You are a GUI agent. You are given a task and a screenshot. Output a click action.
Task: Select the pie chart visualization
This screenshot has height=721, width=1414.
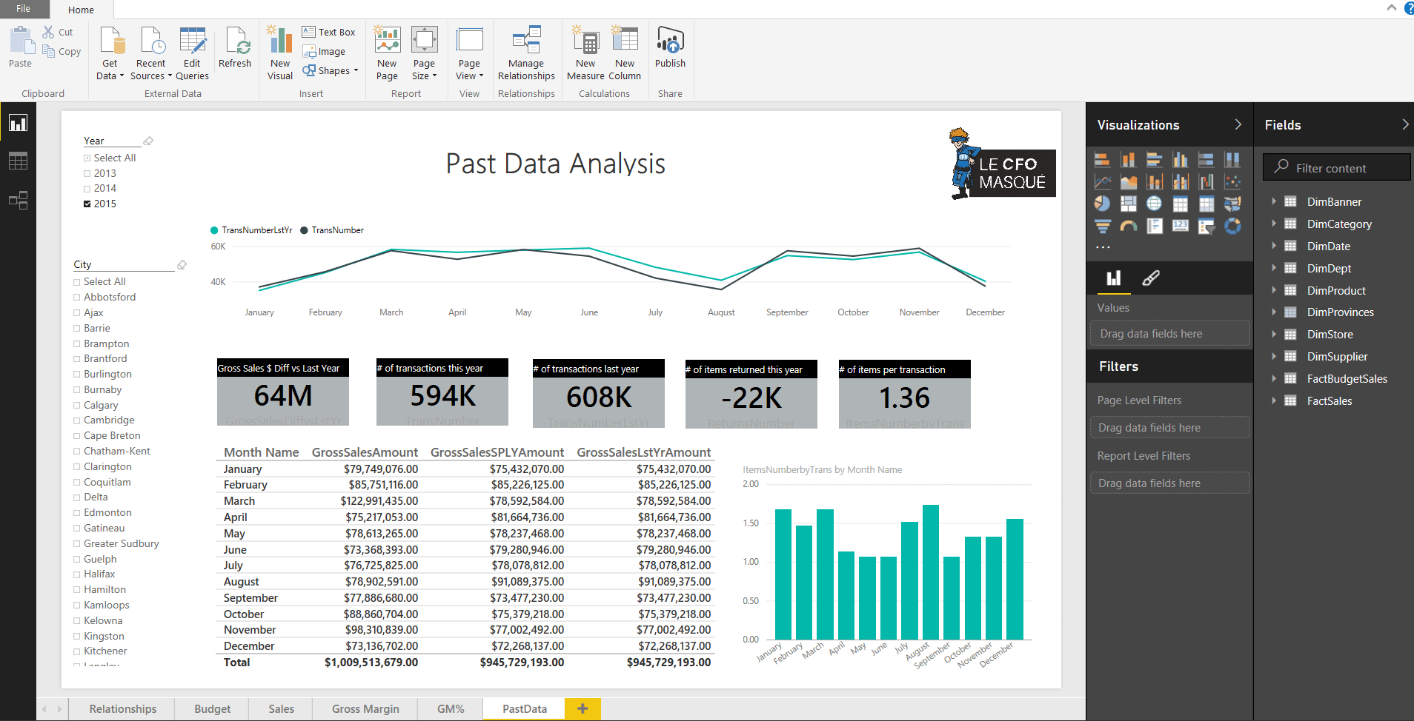1103,204
